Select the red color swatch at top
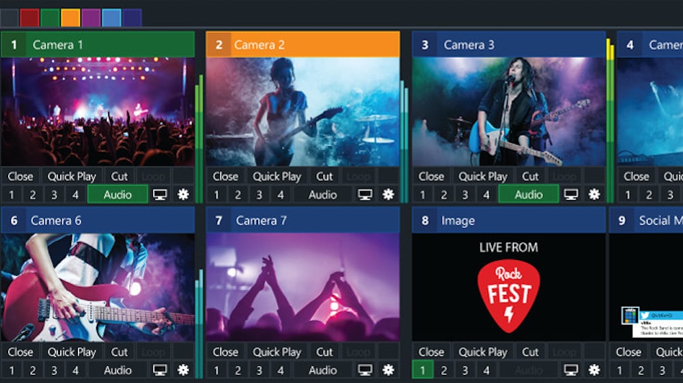683x383 pixels. (x=29, y=17)
